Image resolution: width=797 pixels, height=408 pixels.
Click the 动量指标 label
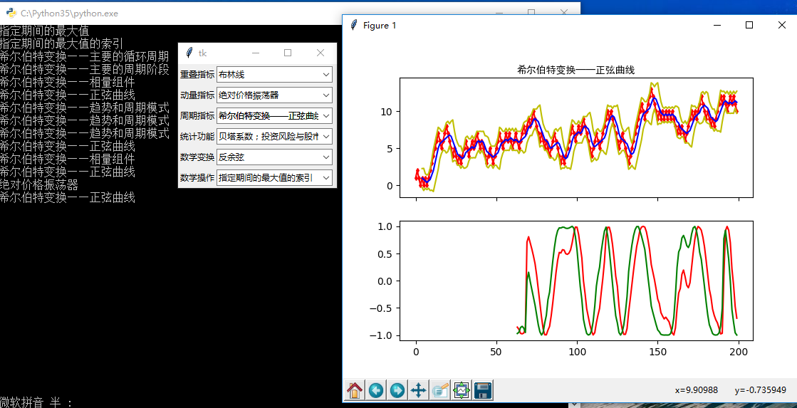(197, 95)
